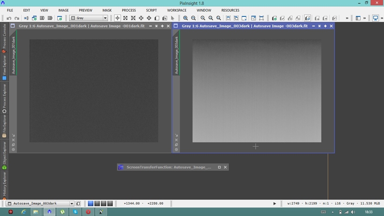Viewport: 384px width, 216px height.
Task: Open the Autosave_Image_003dark view selector dropdown
Action: pyautogui.click(x=40, y=203)
